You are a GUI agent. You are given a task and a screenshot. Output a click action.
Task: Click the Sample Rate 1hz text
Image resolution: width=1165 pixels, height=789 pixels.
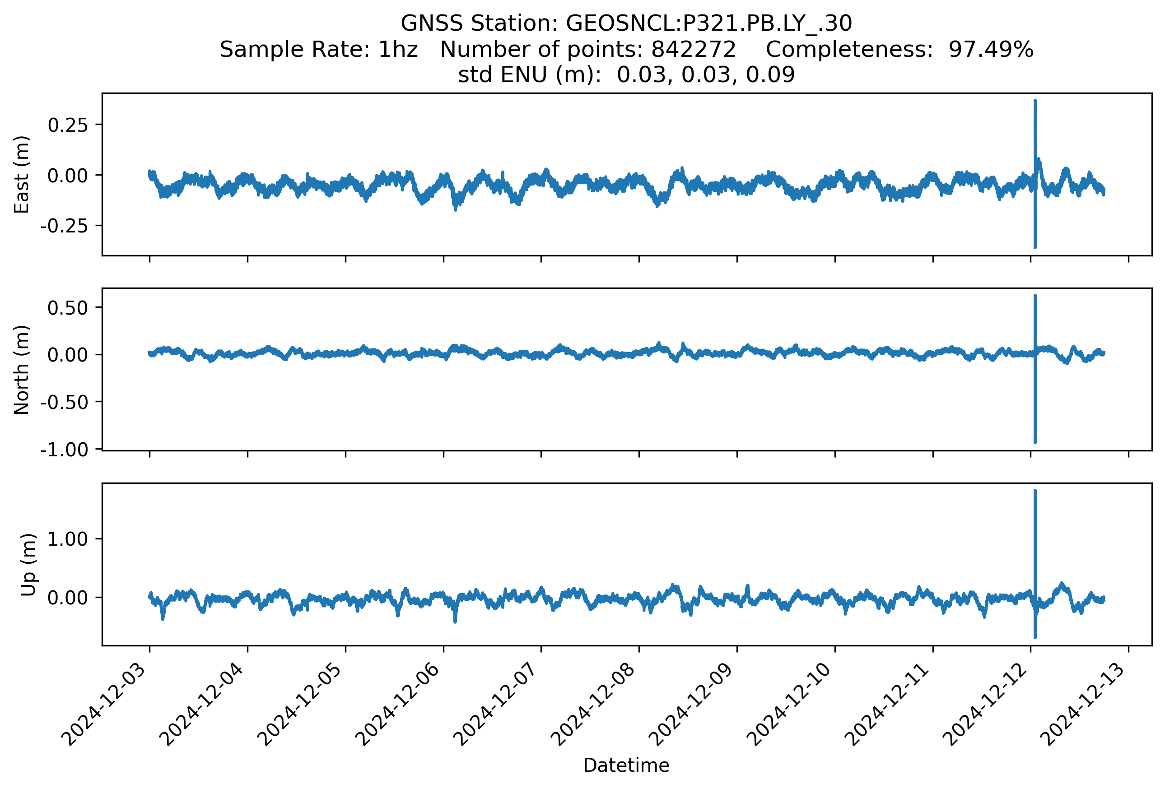coord(319,49)
